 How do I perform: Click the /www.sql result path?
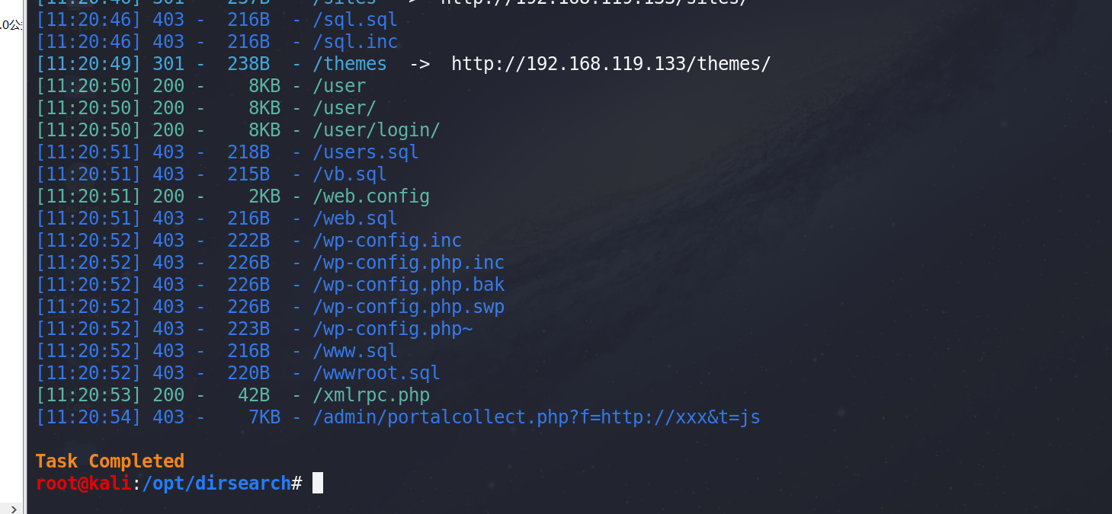pyautogui.click(x=355, y=351)
